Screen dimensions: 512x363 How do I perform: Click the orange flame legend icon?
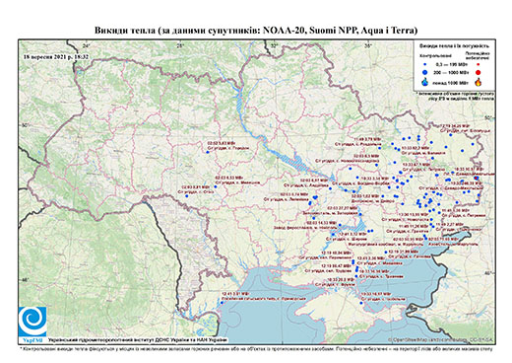pos(479,82)
